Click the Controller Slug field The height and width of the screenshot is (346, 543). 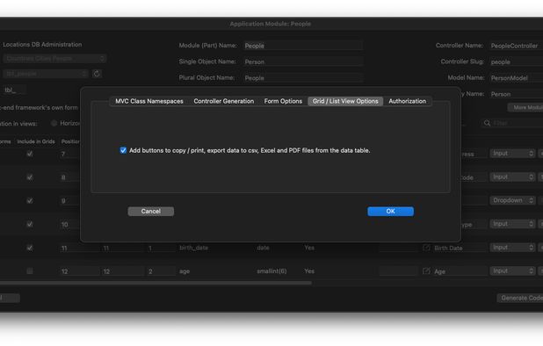click(x=517, y=61)
